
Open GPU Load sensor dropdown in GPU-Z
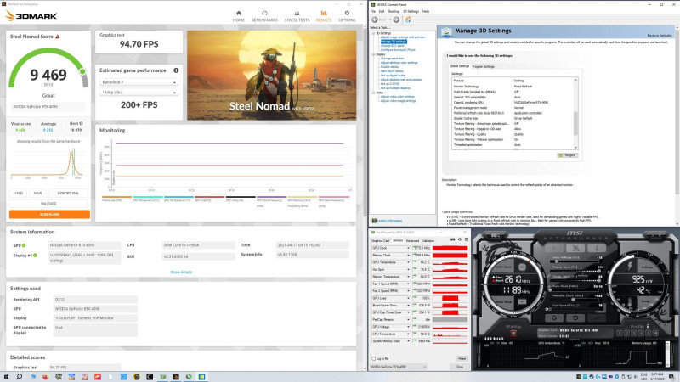point(408,298)
